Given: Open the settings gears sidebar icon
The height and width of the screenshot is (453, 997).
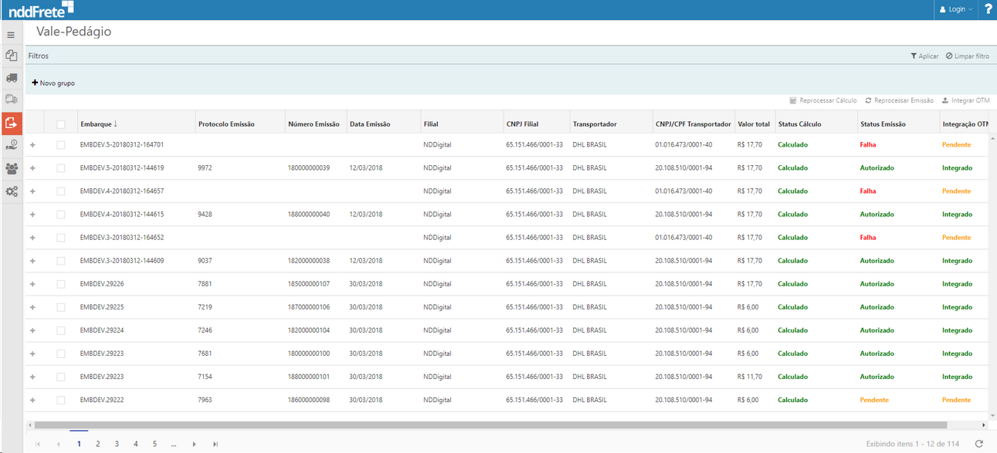Looking at the screenshot, I should pyautogui.click(x=12, y=191).
